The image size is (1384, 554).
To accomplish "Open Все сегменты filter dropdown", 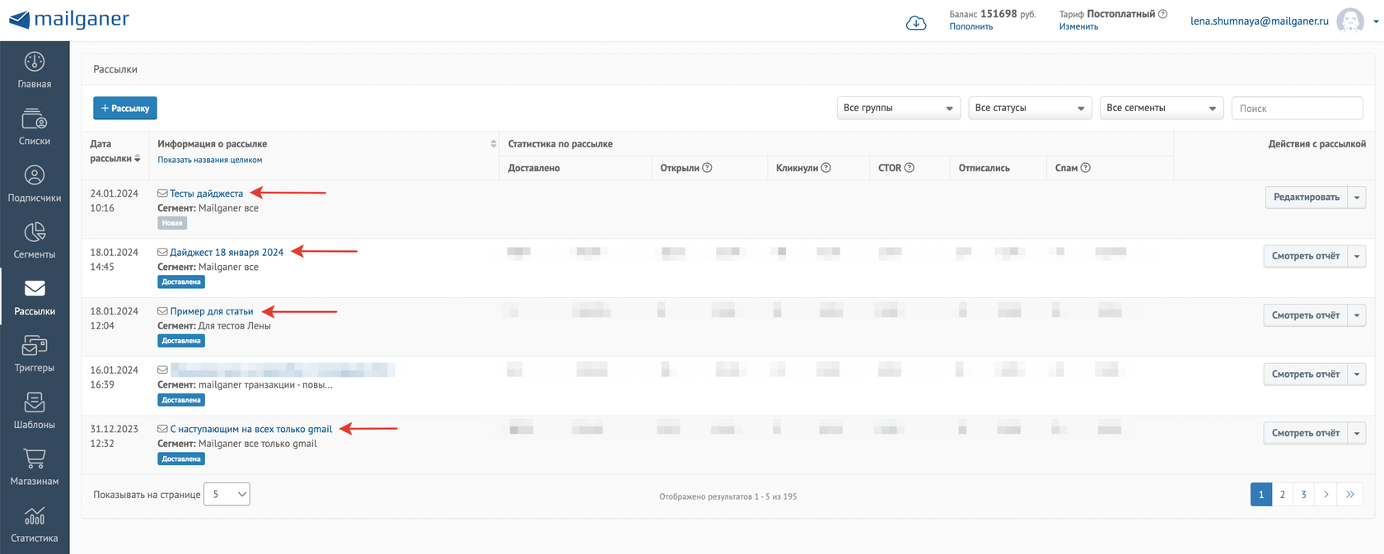I will (x=1162, y=108).
